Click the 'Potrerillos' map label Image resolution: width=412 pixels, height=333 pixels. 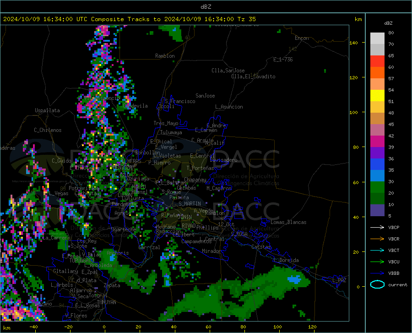tap(84, 188)
